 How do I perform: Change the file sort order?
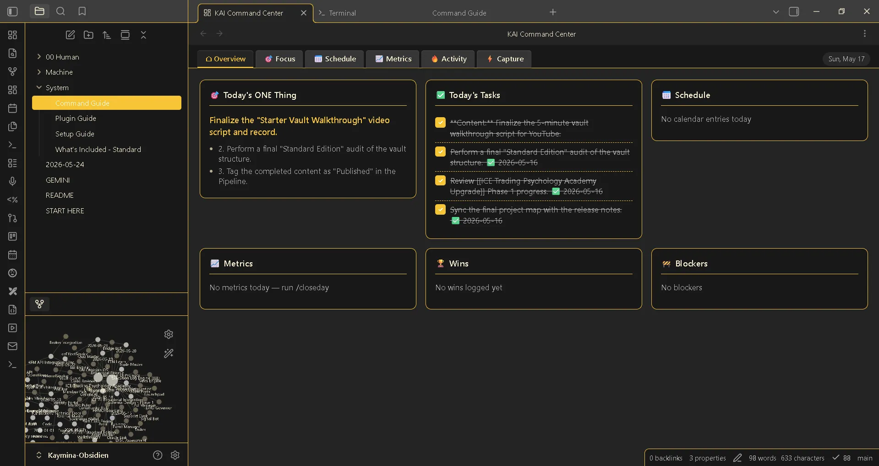point(107,35)
